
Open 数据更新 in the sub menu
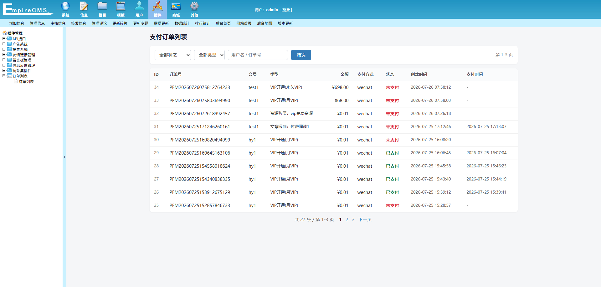161,23
